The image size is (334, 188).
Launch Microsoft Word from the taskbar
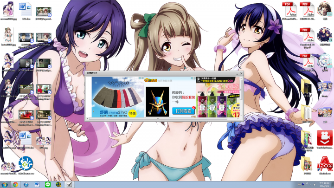tap(37, 184)
